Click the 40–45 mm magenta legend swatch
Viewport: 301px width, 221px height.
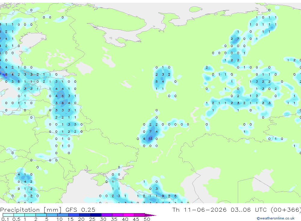point(129,215)
